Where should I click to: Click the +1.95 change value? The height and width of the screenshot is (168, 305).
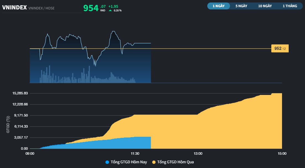[113, 6]
